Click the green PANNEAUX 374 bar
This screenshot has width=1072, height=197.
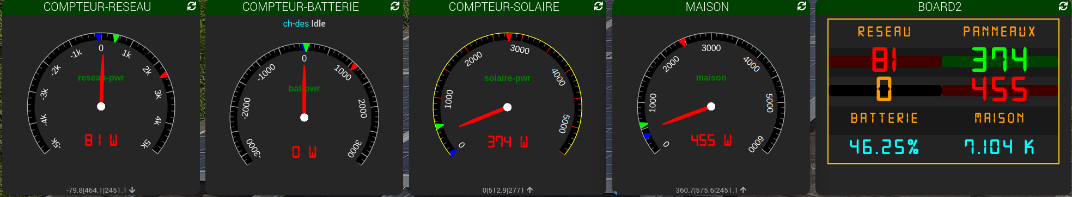coord(1000,61)
